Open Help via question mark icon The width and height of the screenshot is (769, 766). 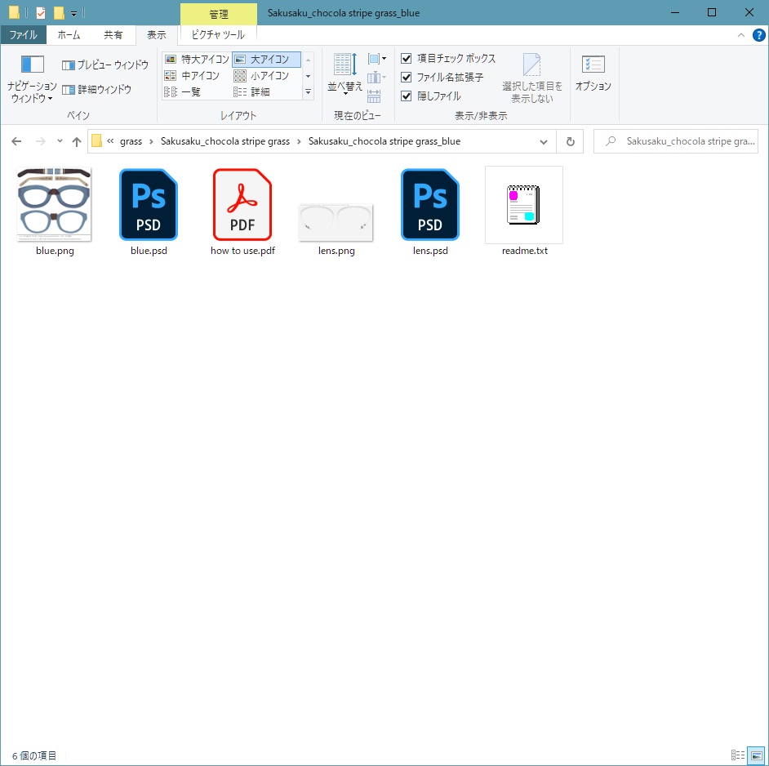(x=758, y=35)
